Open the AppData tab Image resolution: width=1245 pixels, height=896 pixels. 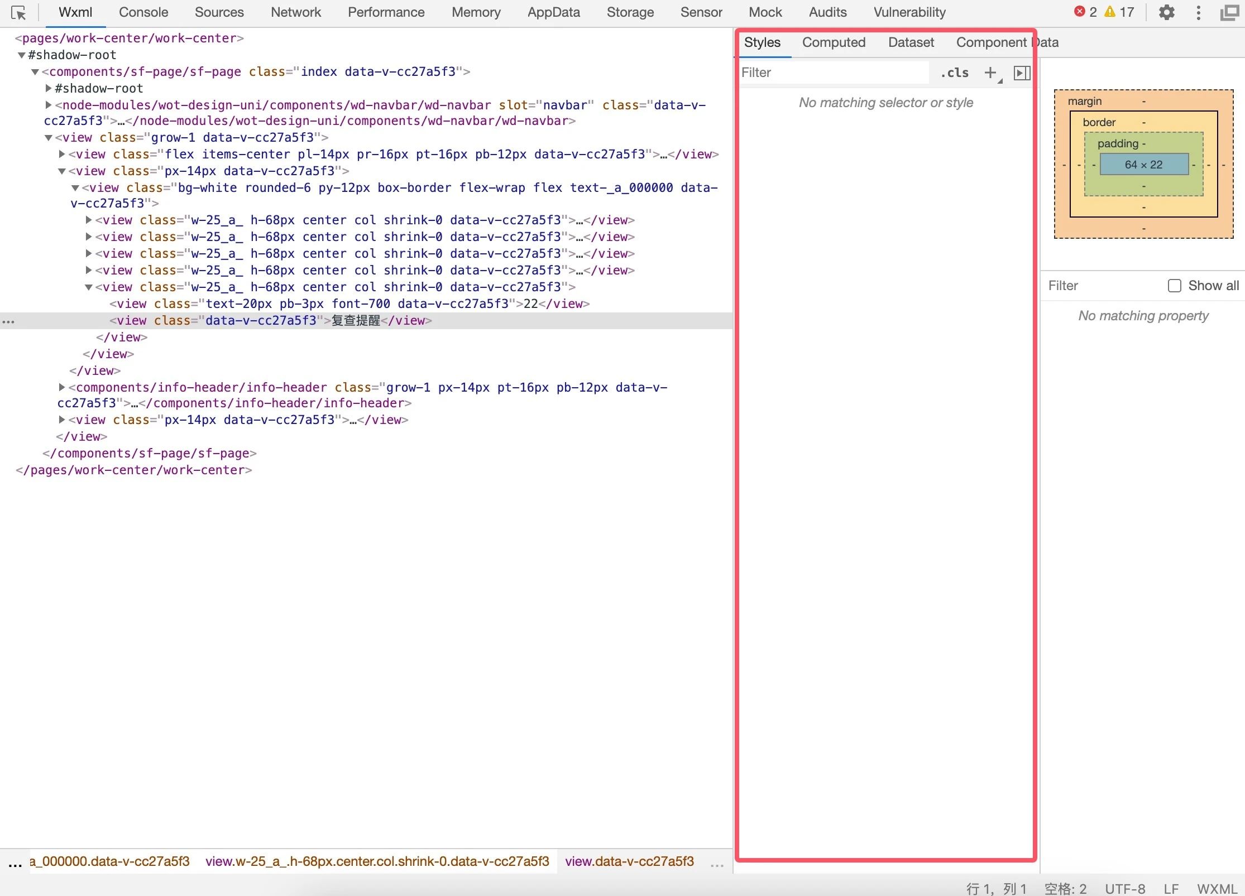[x=554, y=12]
